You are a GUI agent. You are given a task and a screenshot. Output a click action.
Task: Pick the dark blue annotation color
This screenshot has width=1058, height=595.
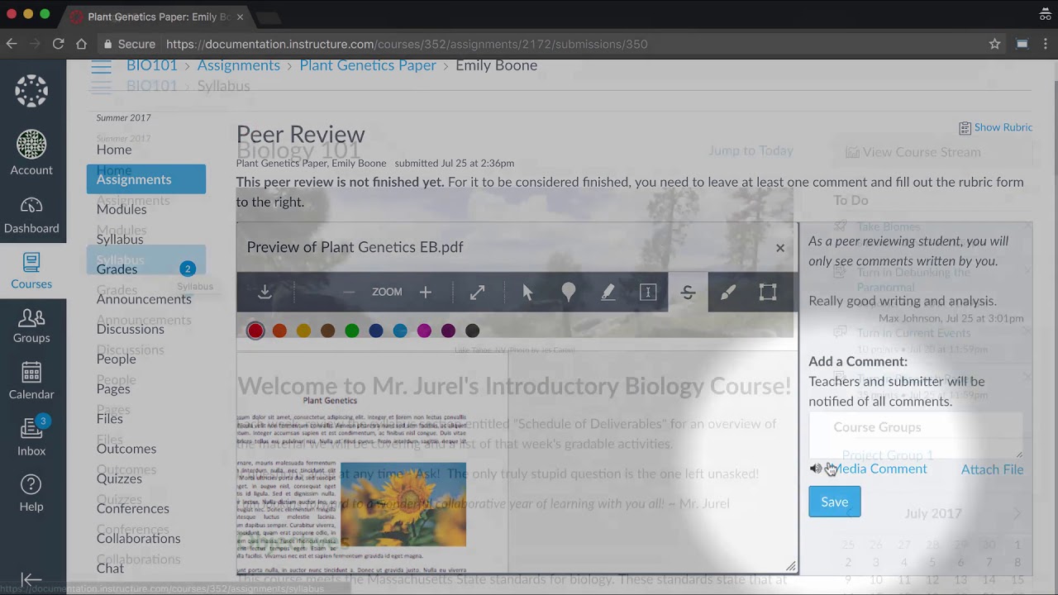pyautogui.click(x=376, y=331)
